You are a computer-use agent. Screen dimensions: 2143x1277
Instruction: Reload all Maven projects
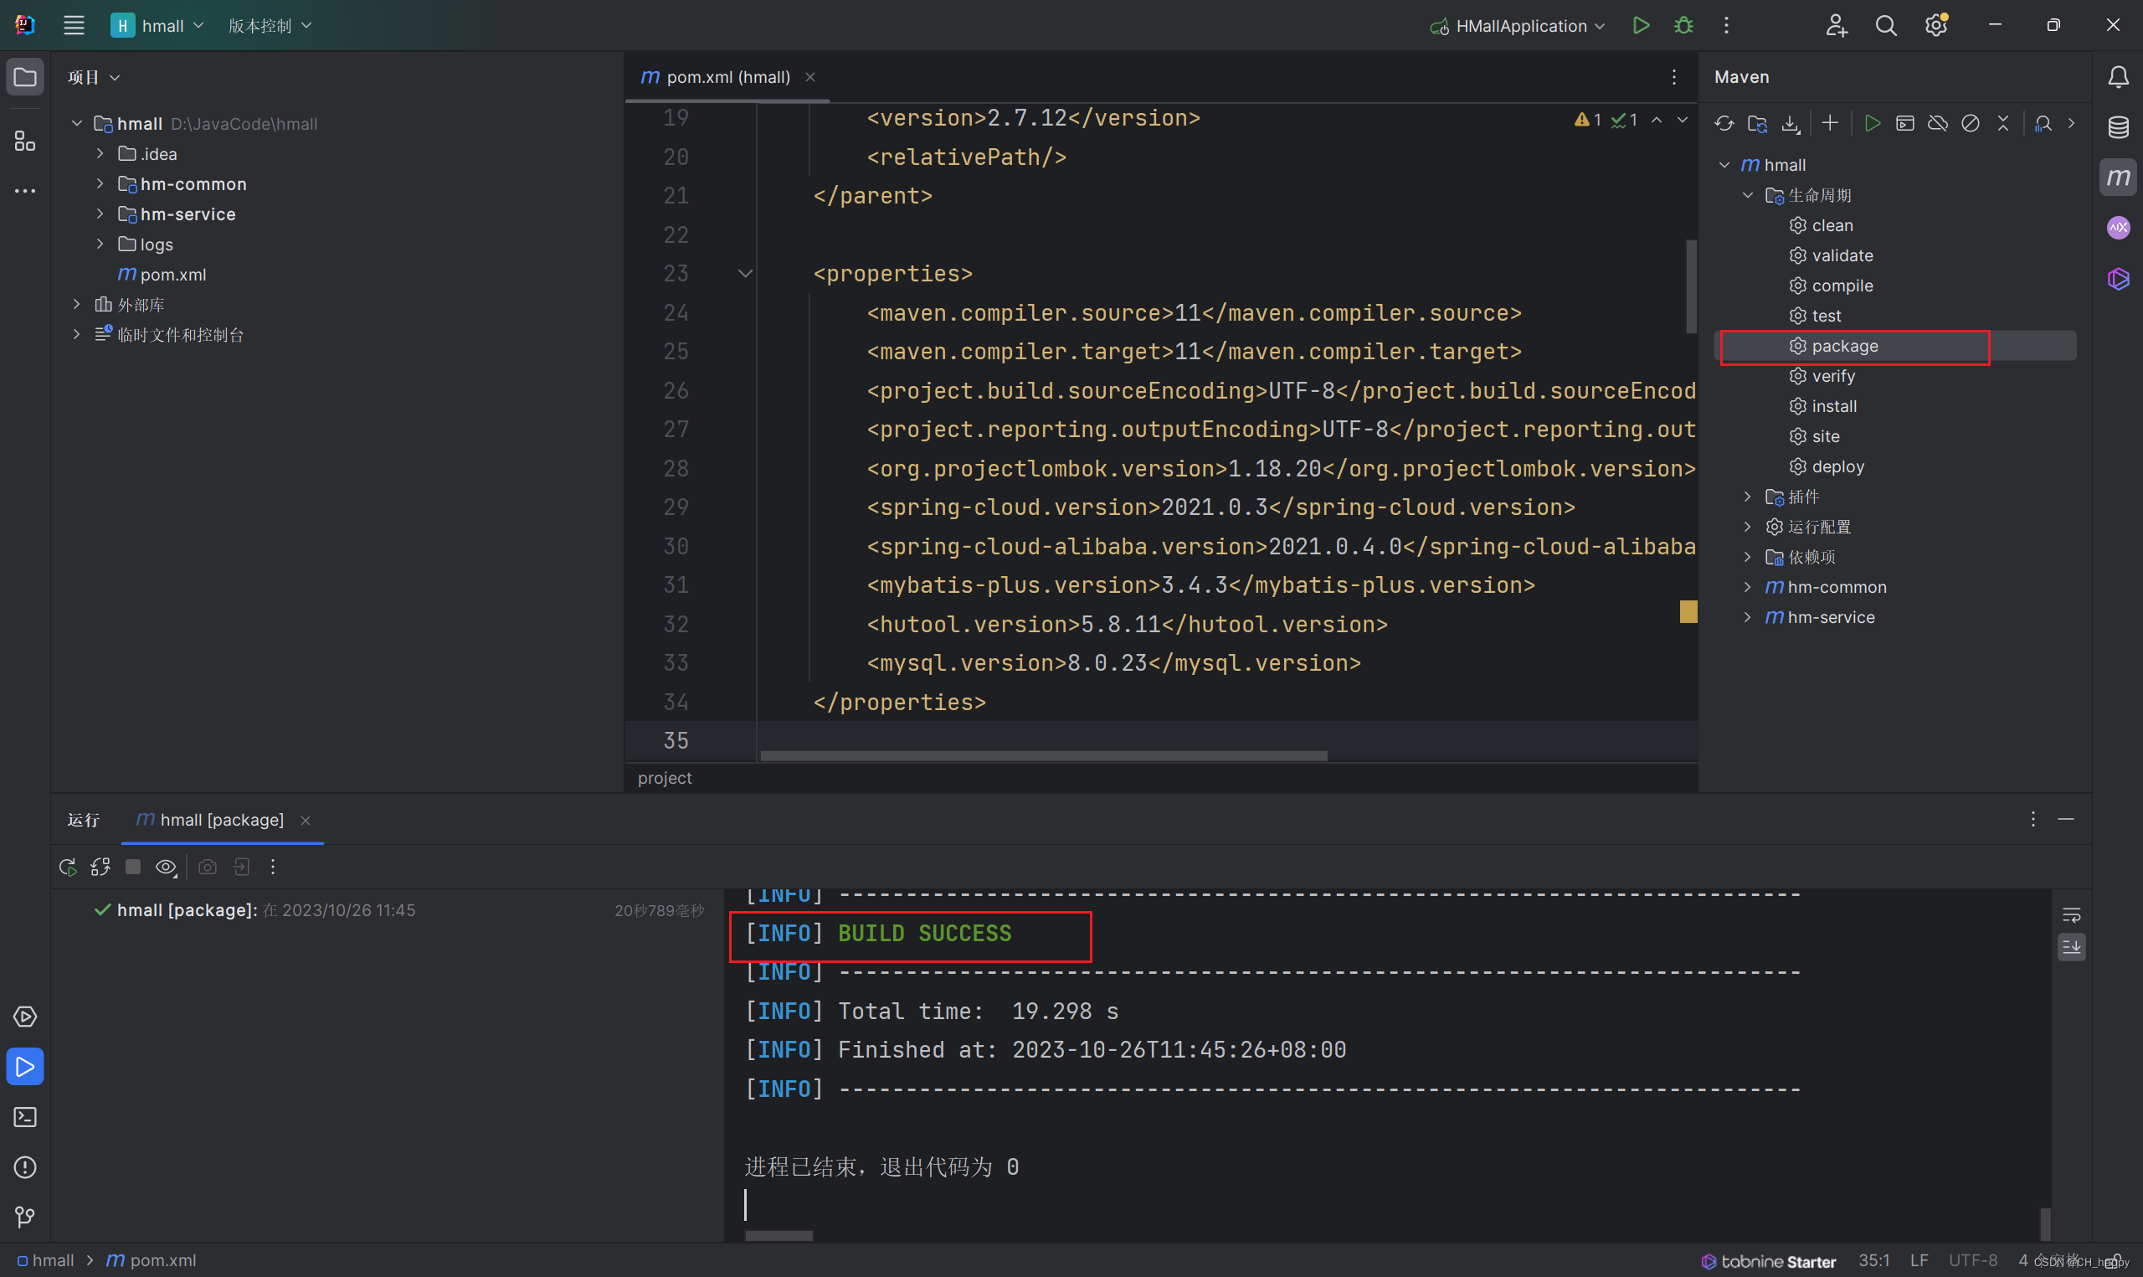click(x=1724, y=123)
